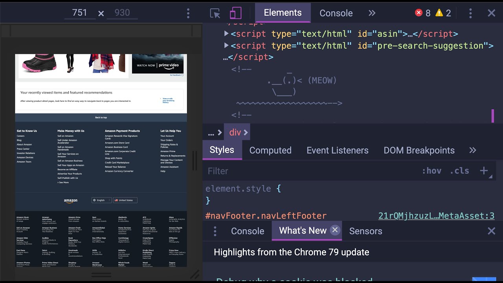The width and height of the screenshot is (503, 283).
Task: Show more DevTools panels via top chevrons
Action: [x=372, y=13]
